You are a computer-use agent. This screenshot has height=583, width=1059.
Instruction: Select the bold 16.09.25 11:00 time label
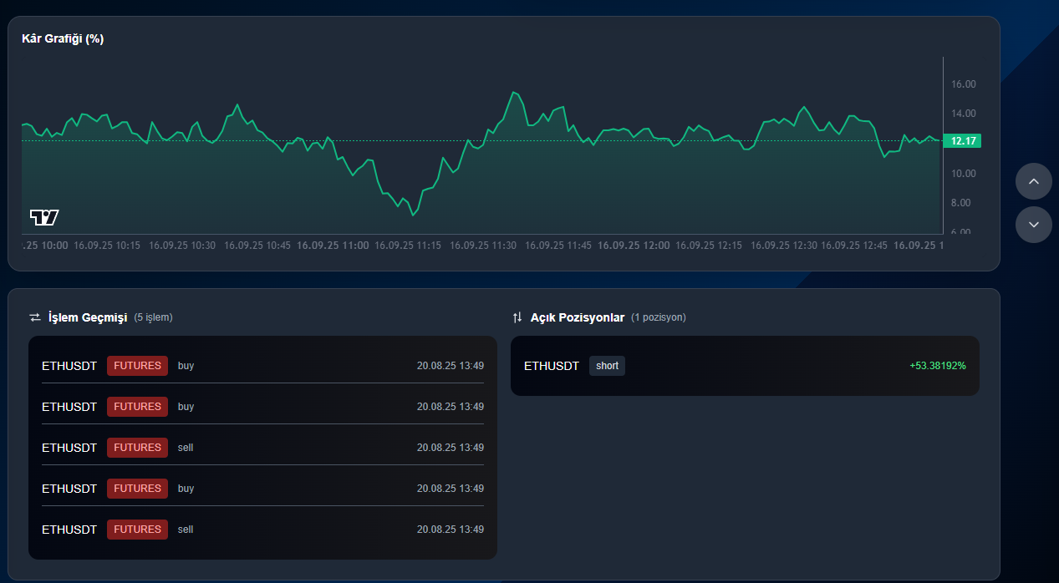333,246
